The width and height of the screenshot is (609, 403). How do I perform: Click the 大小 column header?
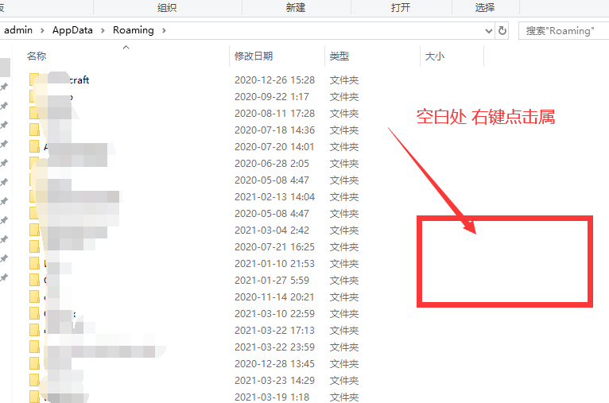(x=435, y=56)
